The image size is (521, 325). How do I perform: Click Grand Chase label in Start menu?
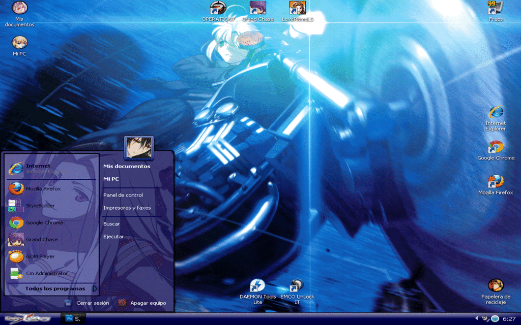(x=42, y=240)
